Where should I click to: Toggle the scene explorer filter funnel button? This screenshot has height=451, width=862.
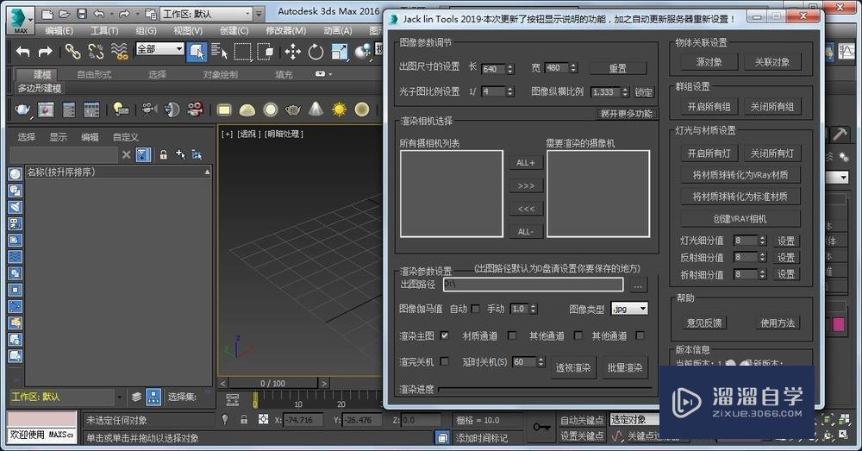click(x=143, y=154)
